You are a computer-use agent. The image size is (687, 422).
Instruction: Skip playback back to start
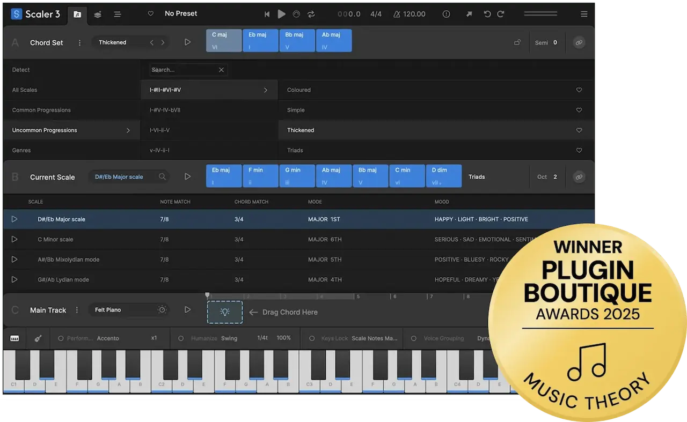click(x=267, y=14)
